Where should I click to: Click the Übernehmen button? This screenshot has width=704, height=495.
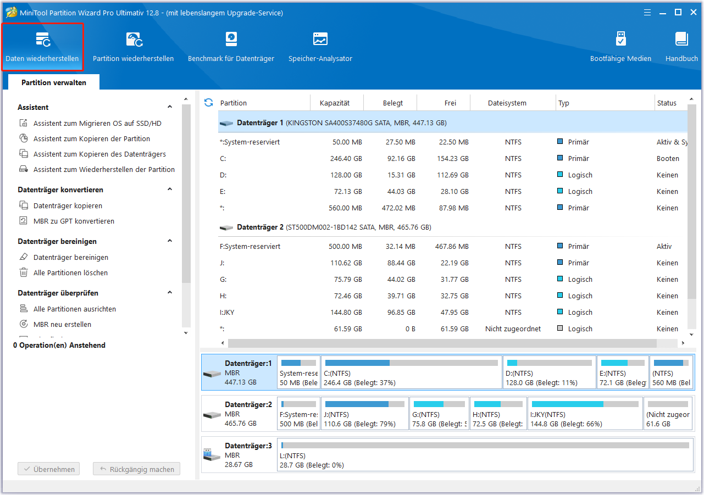click(49, 469)
